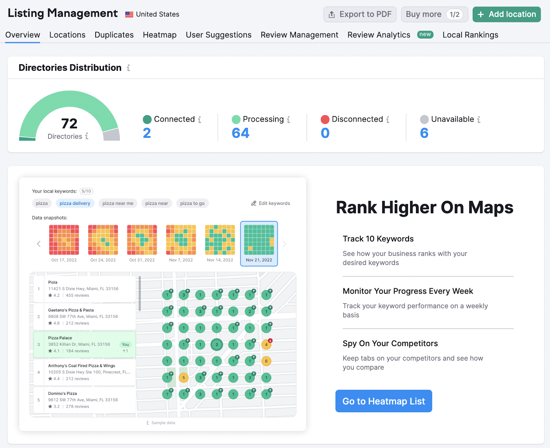The image size is (550, 448).
Task: Click the Edit keywords pencil icon
Action: tap(254, 203)
